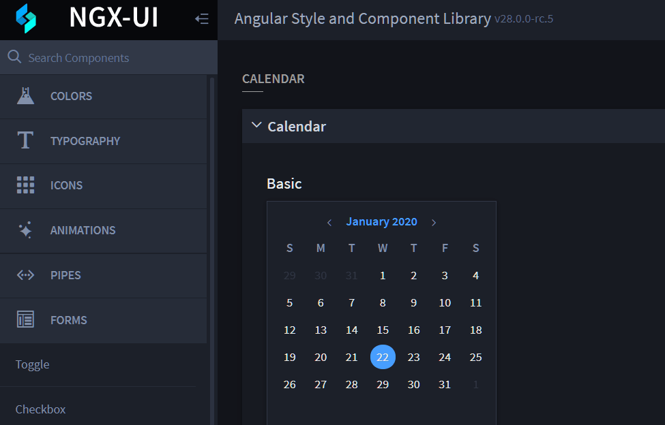
Task: Collapse the sidebar navigation menu
Action: click(x=202, y=19)
